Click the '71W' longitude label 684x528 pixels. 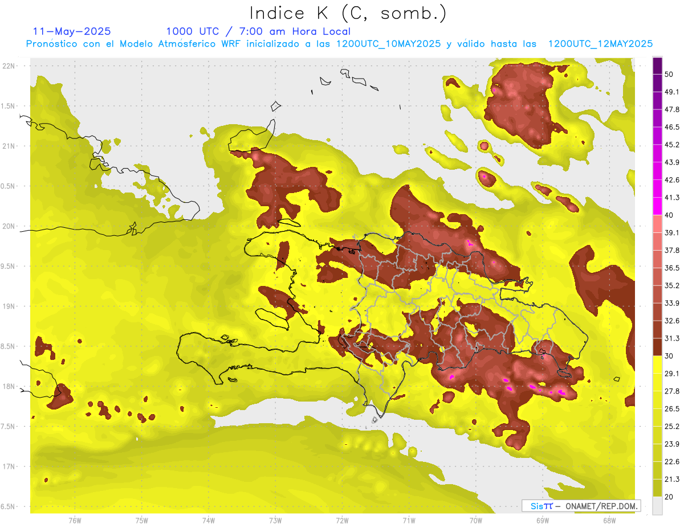click(409, 521)
